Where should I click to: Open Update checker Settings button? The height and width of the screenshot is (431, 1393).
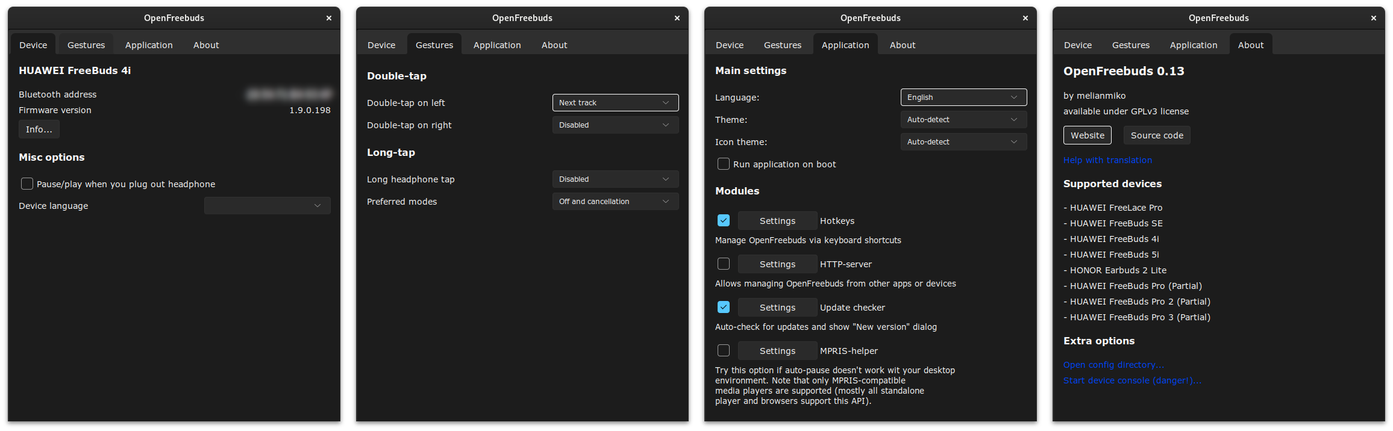pyautogui.click(x=777, y=307)
